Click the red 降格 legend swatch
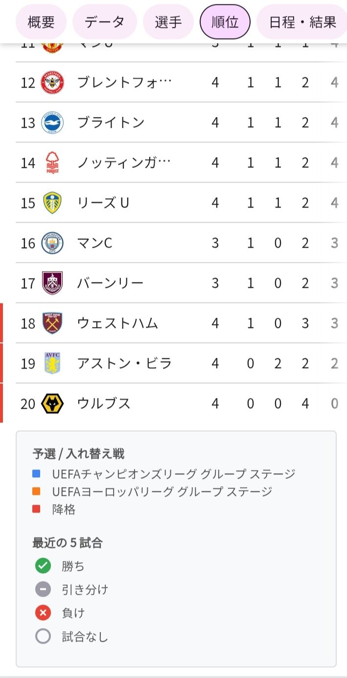The image size is (347, 678). click(37, 509)
